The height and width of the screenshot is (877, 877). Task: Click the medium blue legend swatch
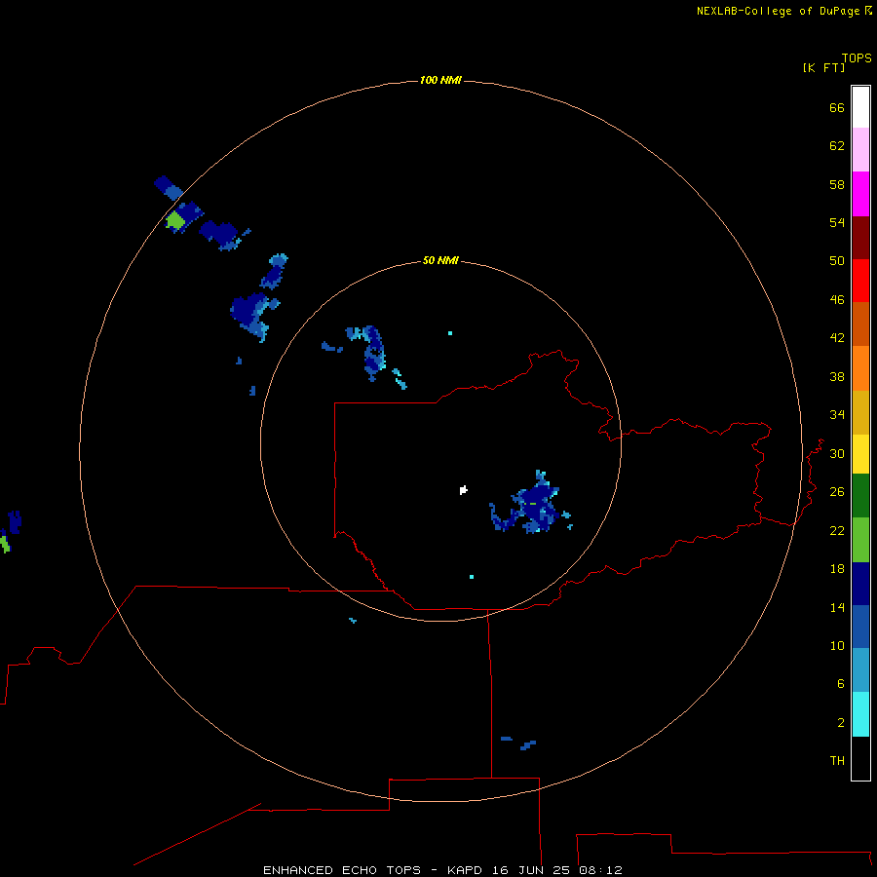click(x=860, y=627)
